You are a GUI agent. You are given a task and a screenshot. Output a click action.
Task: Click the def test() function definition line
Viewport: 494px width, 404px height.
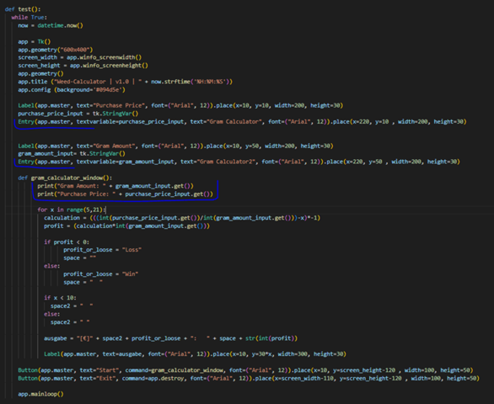(x=23, y=9)
